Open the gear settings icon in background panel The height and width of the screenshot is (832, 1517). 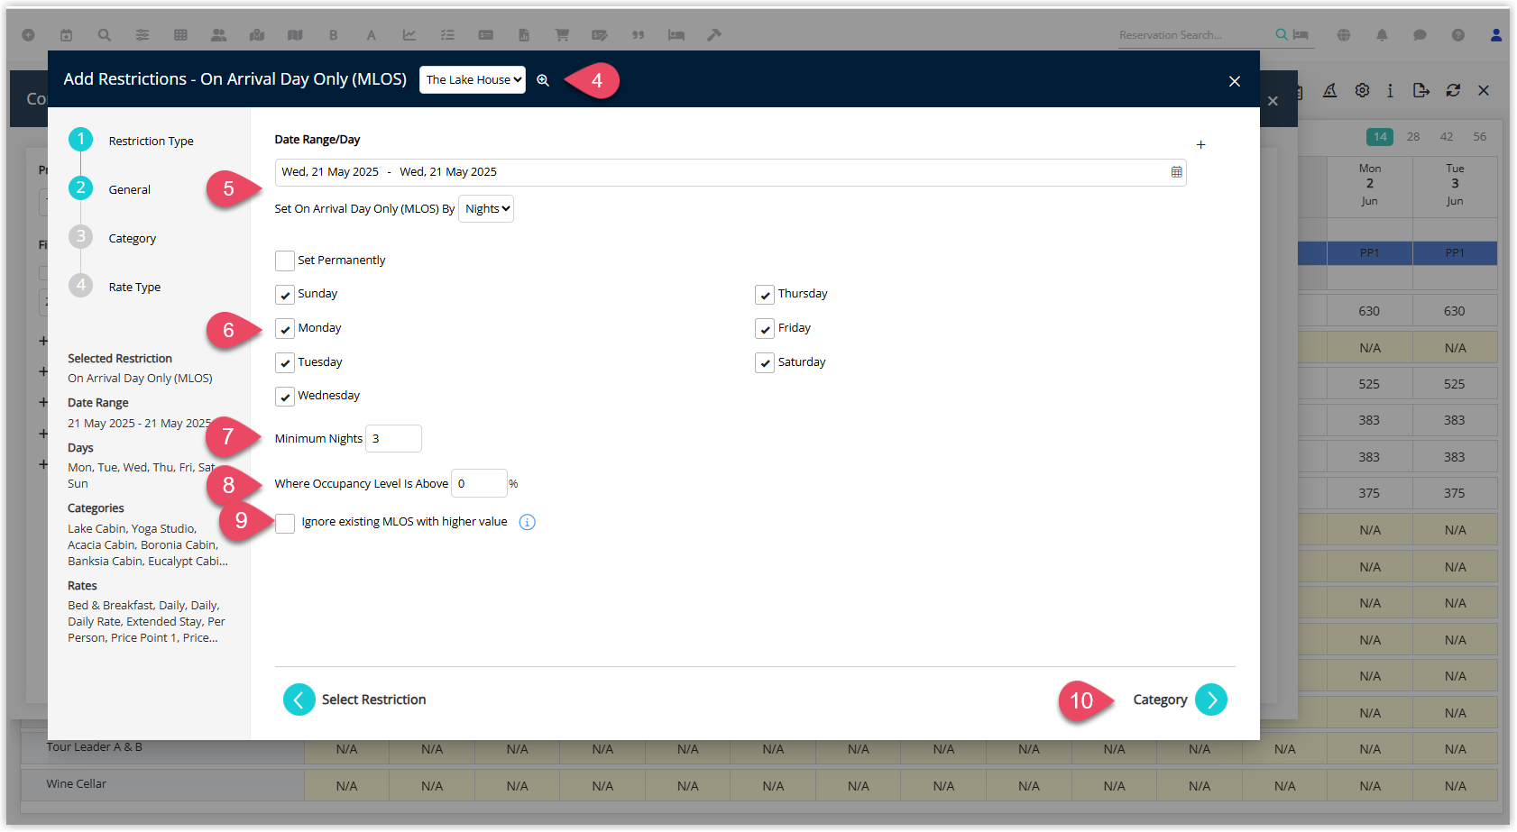tap(1362, 90)
